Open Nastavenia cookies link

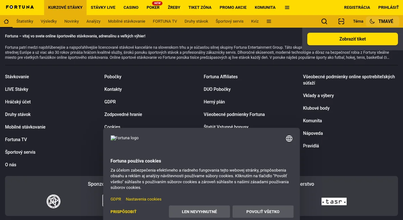[144, 199]
